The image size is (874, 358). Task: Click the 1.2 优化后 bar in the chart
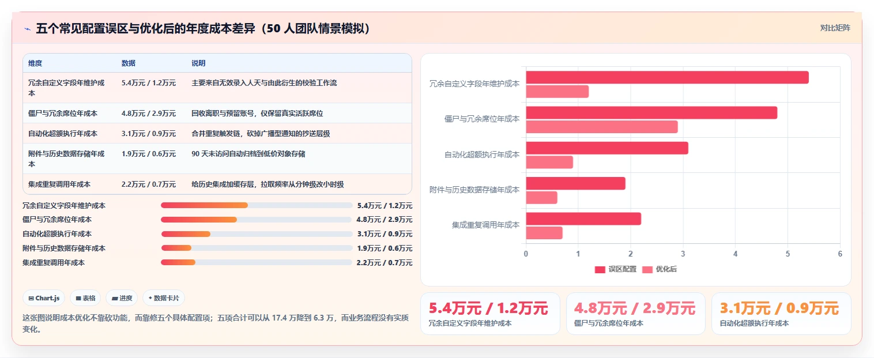557,91
